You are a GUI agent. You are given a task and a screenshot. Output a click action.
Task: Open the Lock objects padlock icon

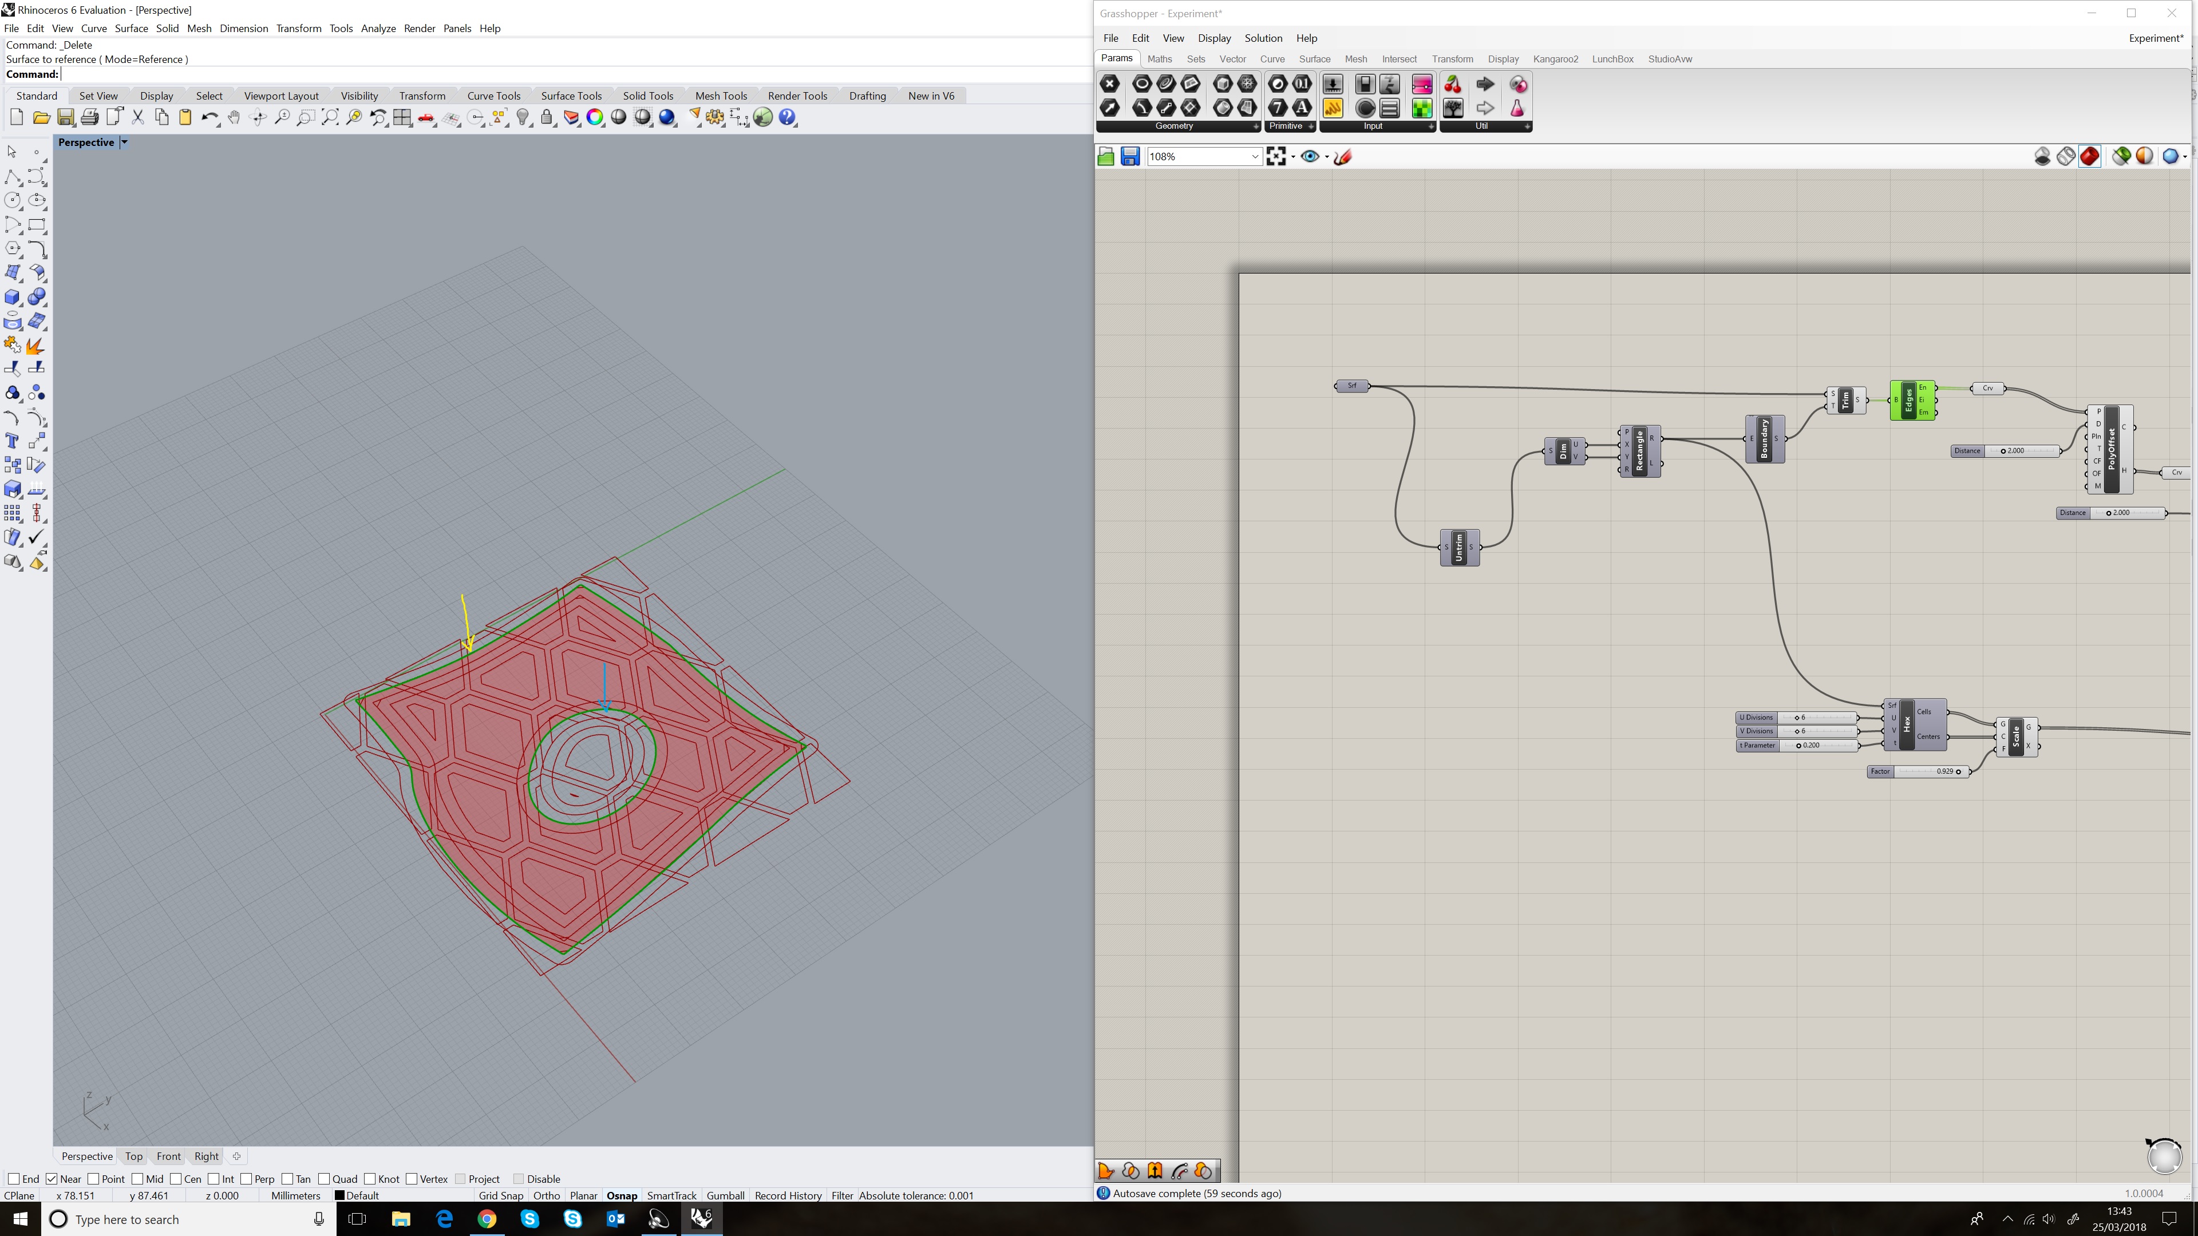(547, 118)
